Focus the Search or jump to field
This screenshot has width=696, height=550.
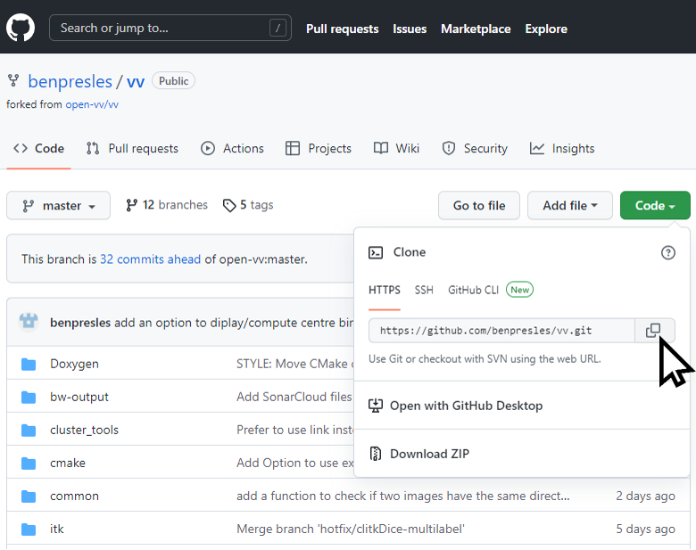pyautogui.click(x=170, y=28)
